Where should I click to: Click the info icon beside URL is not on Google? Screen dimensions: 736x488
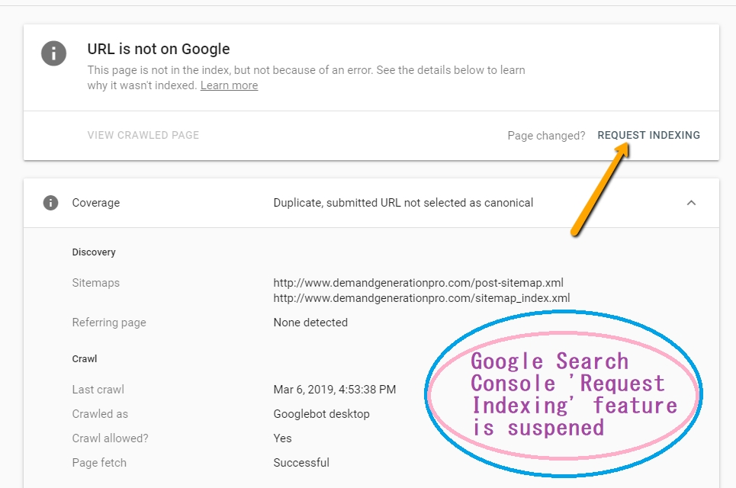[x=53, y=53]
